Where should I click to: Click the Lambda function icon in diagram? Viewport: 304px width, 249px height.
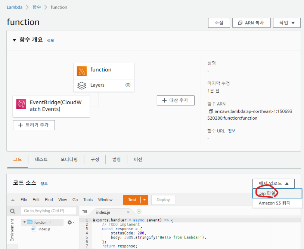click(82, 71)
